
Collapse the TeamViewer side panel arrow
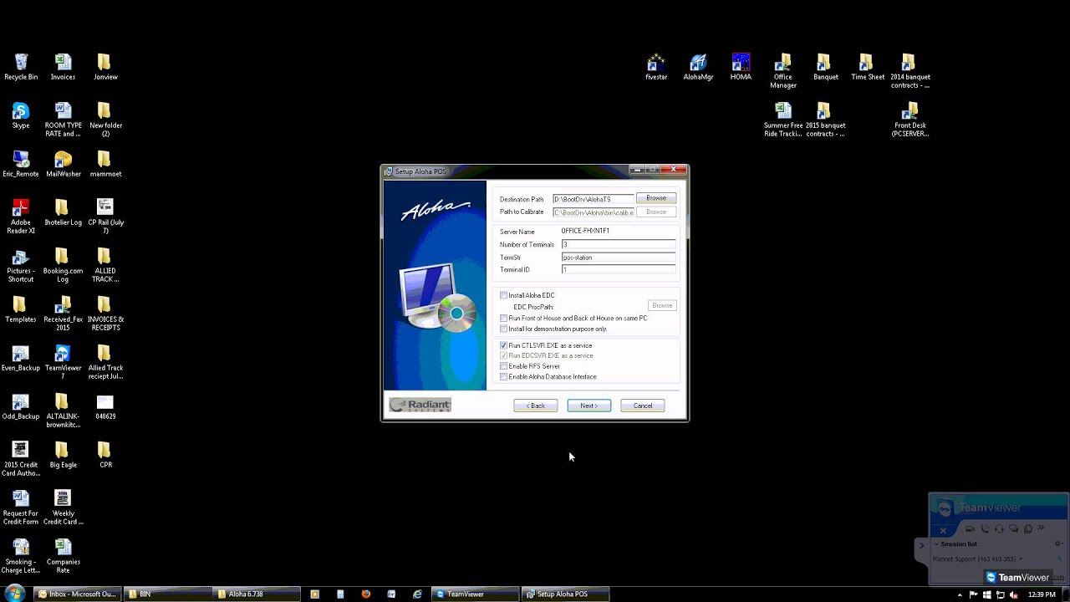click(922, 546)
